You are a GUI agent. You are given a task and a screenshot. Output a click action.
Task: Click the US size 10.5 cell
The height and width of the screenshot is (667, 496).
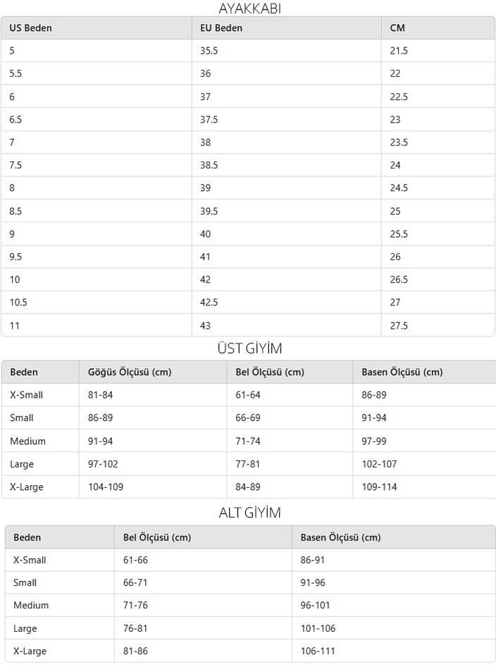pyautogui.click(x=97, y=302)
